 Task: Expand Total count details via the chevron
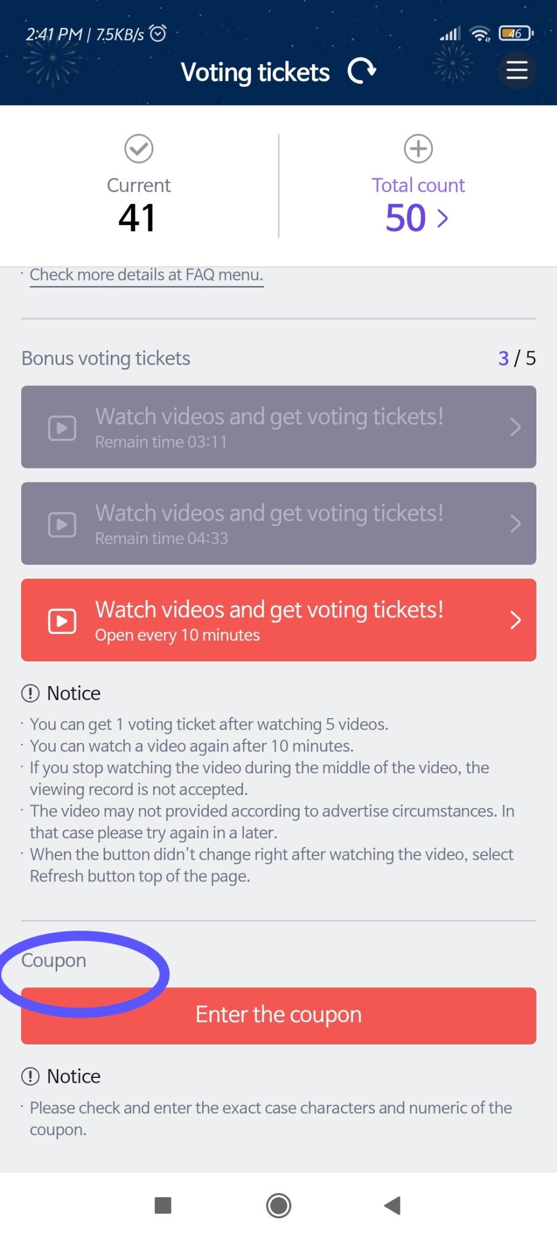tap(443, 218)
